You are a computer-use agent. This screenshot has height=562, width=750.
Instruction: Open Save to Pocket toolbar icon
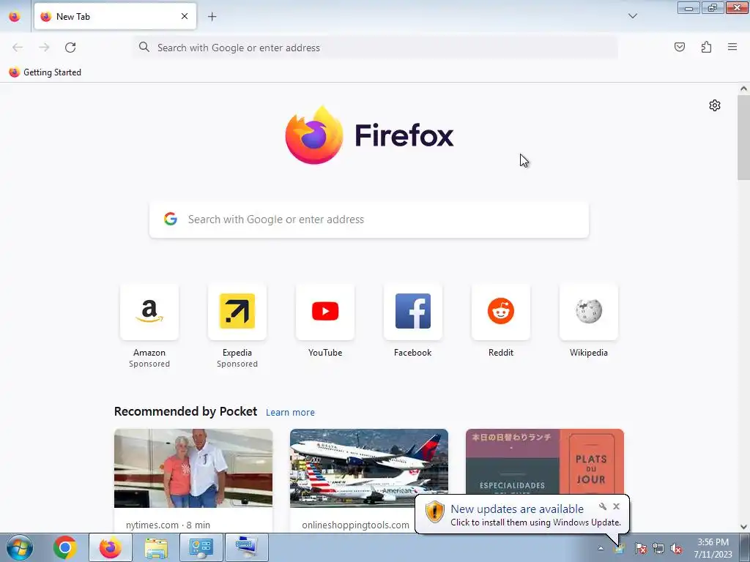point(679,47)
